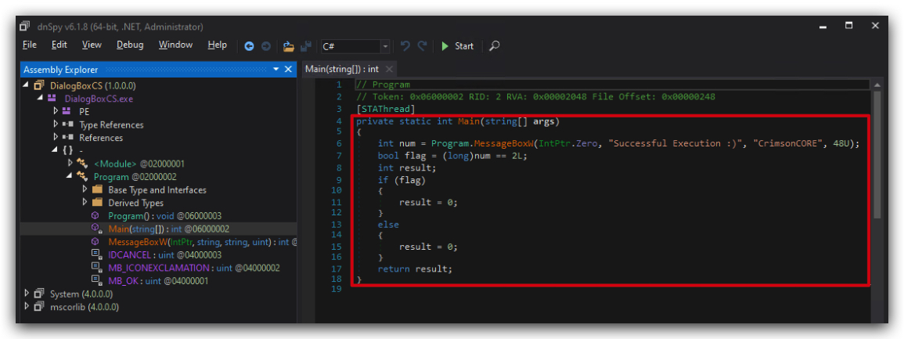Expand the System (4.0.0.0) assembly
Screen dimensions: 904x339
point(26,294)
